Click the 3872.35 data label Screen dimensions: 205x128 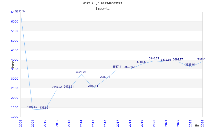(x=166, y=60)
